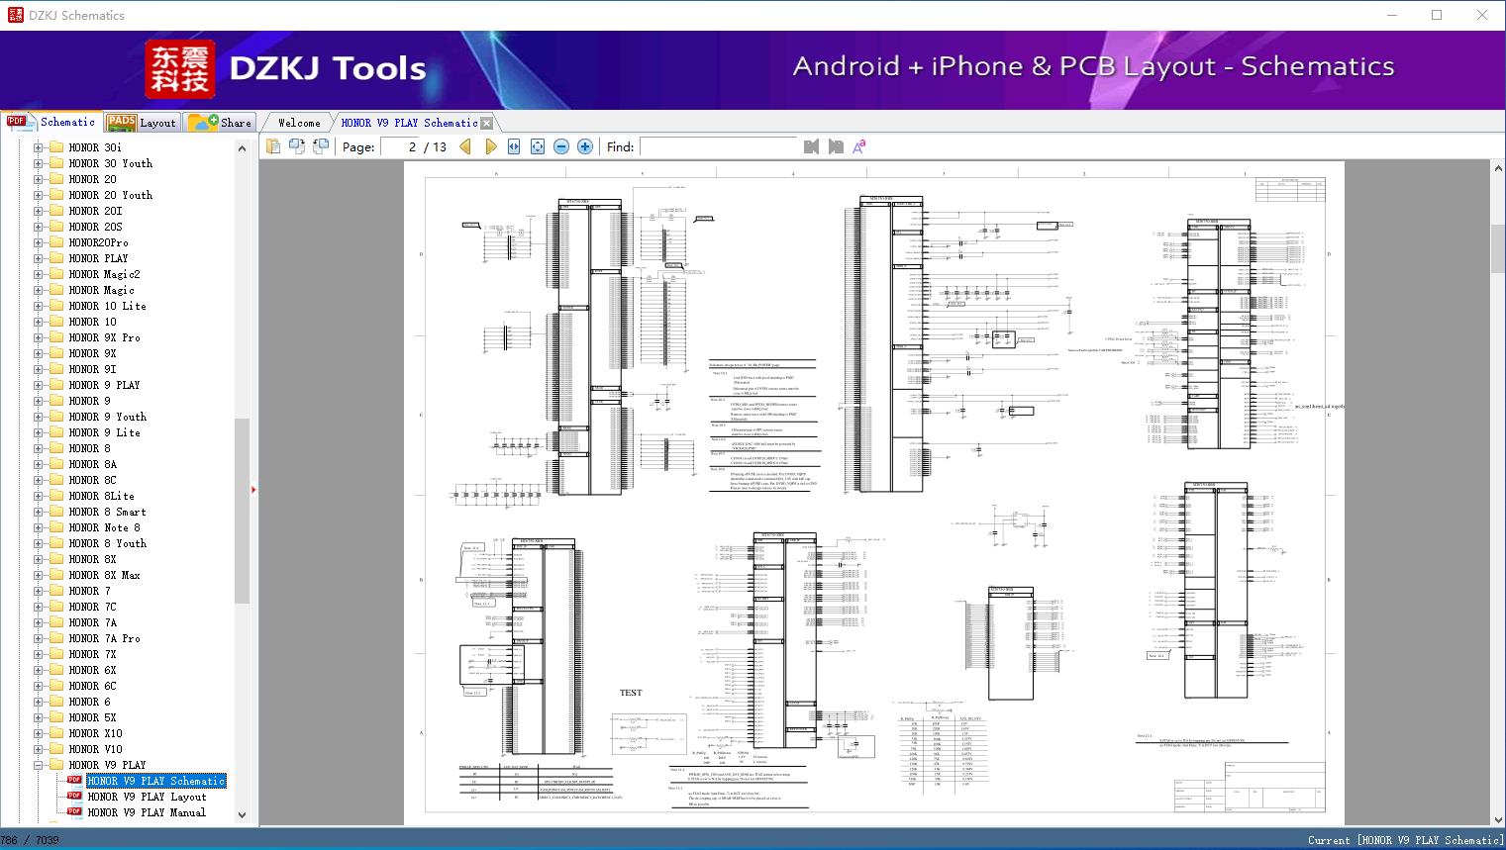Open the Welcome document tab

click(299, 123)
